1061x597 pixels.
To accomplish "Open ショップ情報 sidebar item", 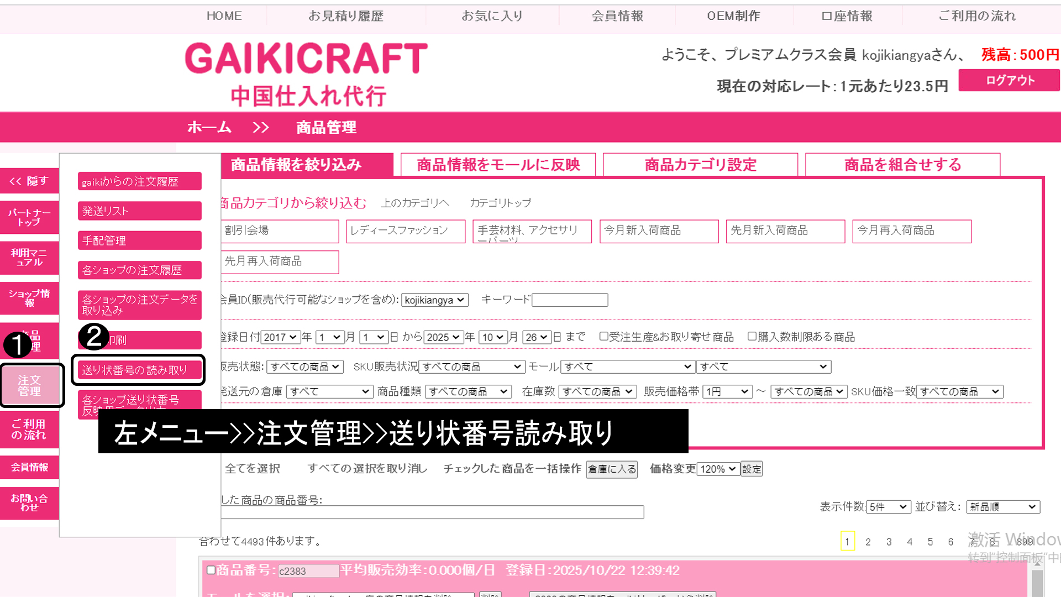I will coord(29,298).
